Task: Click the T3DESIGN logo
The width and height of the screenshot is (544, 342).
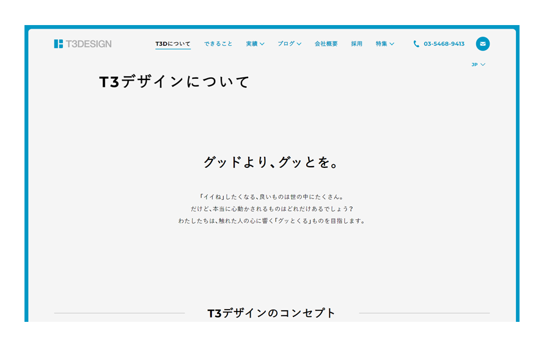Action: coord(83,43)
